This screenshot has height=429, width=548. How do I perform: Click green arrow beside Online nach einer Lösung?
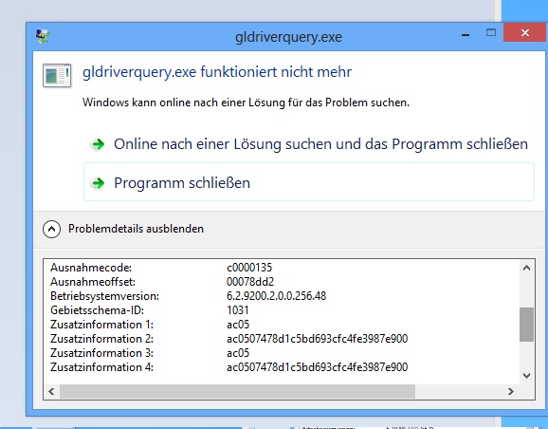tap(99, 144)
